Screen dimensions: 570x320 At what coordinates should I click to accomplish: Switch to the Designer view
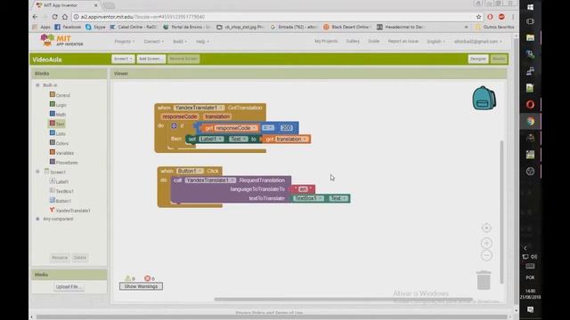click(x=477, y=59)
